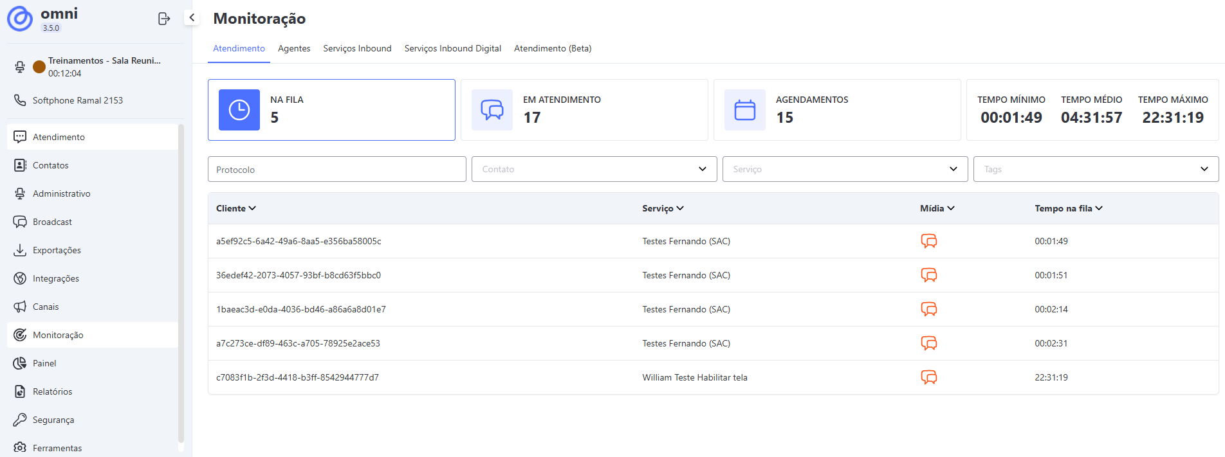Click the phone icon beside Softphone Ramal
Image resolution: width=1225 pixels, height=457 pixels.
(x=20, y=100)
